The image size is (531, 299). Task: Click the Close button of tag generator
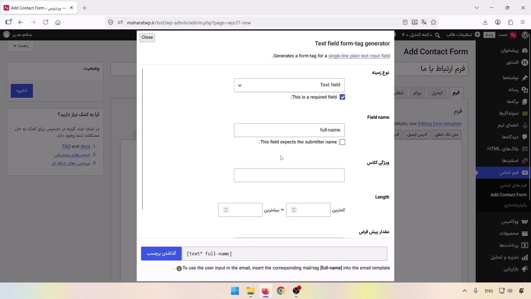coord(147,38)
